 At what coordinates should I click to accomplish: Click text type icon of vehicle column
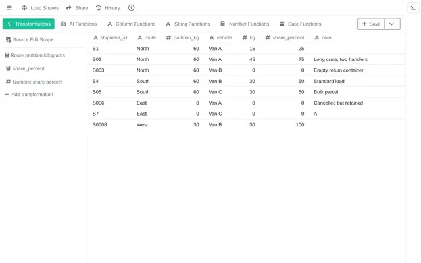tap(212, 38)
